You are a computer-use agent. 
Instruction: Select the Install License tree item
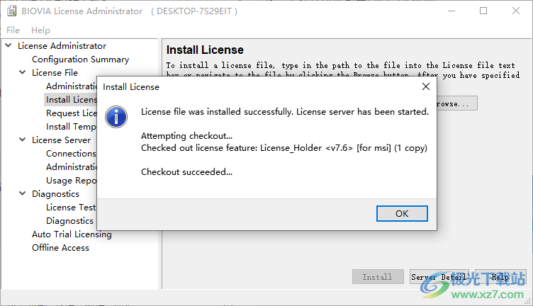click(72, 99)
